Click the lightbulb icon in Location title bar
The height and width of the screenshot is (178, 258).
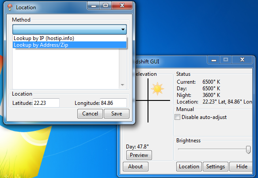point(10,7)
